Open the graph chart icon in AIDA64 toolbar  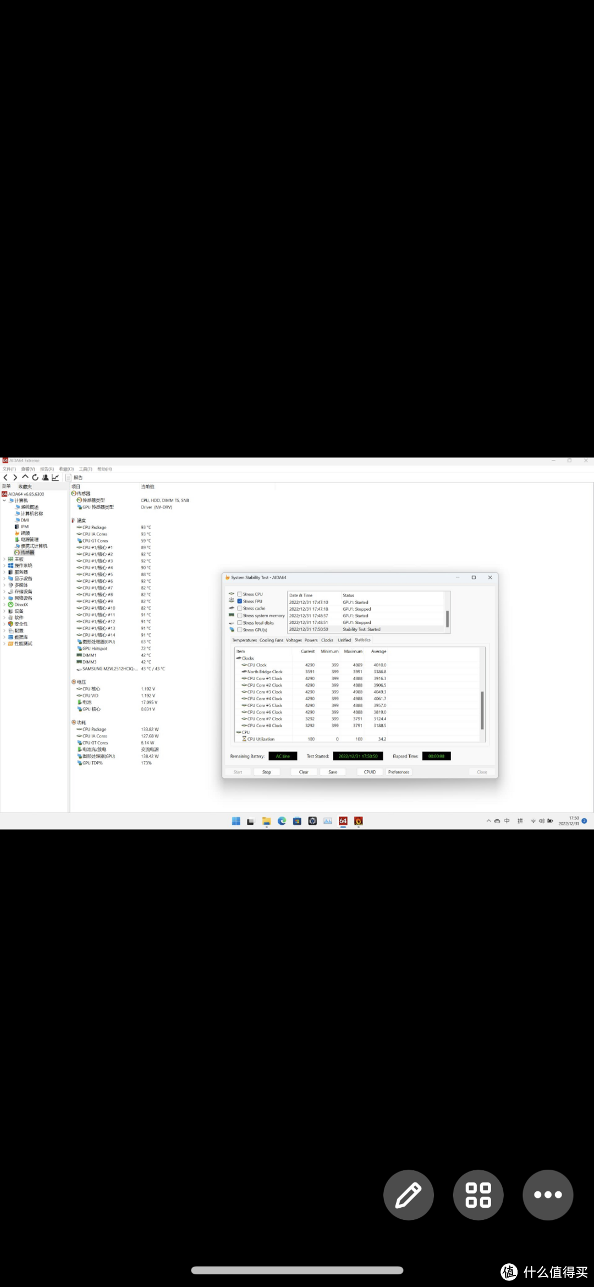pos(55,478)
